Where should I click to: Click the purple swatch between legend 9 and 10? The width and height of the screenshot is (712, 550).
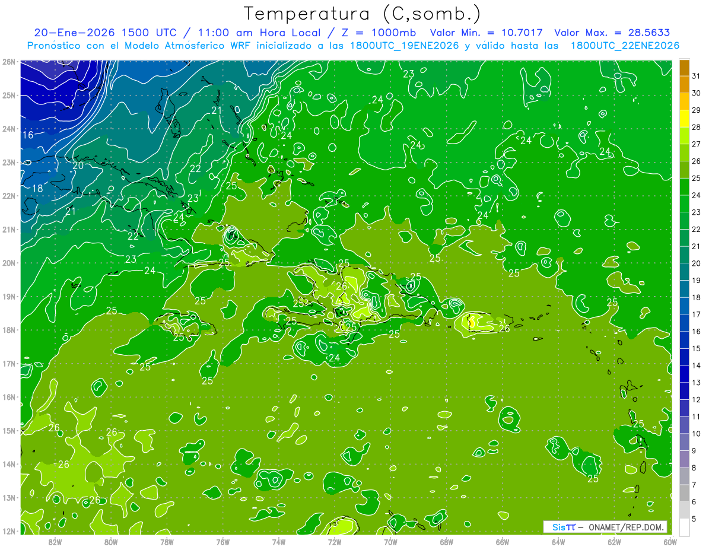[684, 442]
